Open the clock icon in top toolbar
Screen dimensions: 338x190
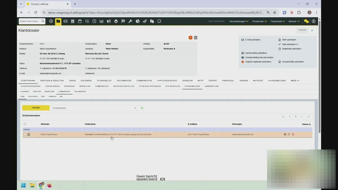94,21
